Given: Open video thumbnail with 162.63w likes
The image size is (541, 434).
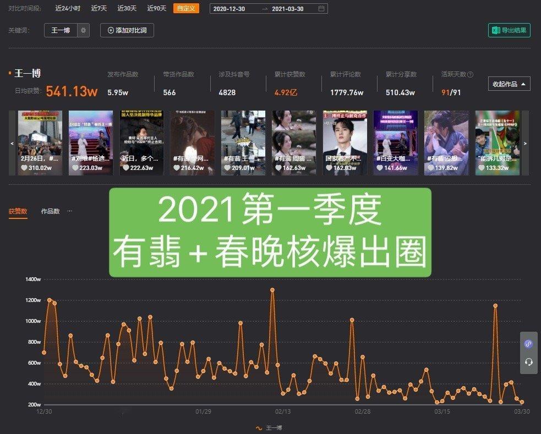Looking at the screenshot, I should 294,143.
